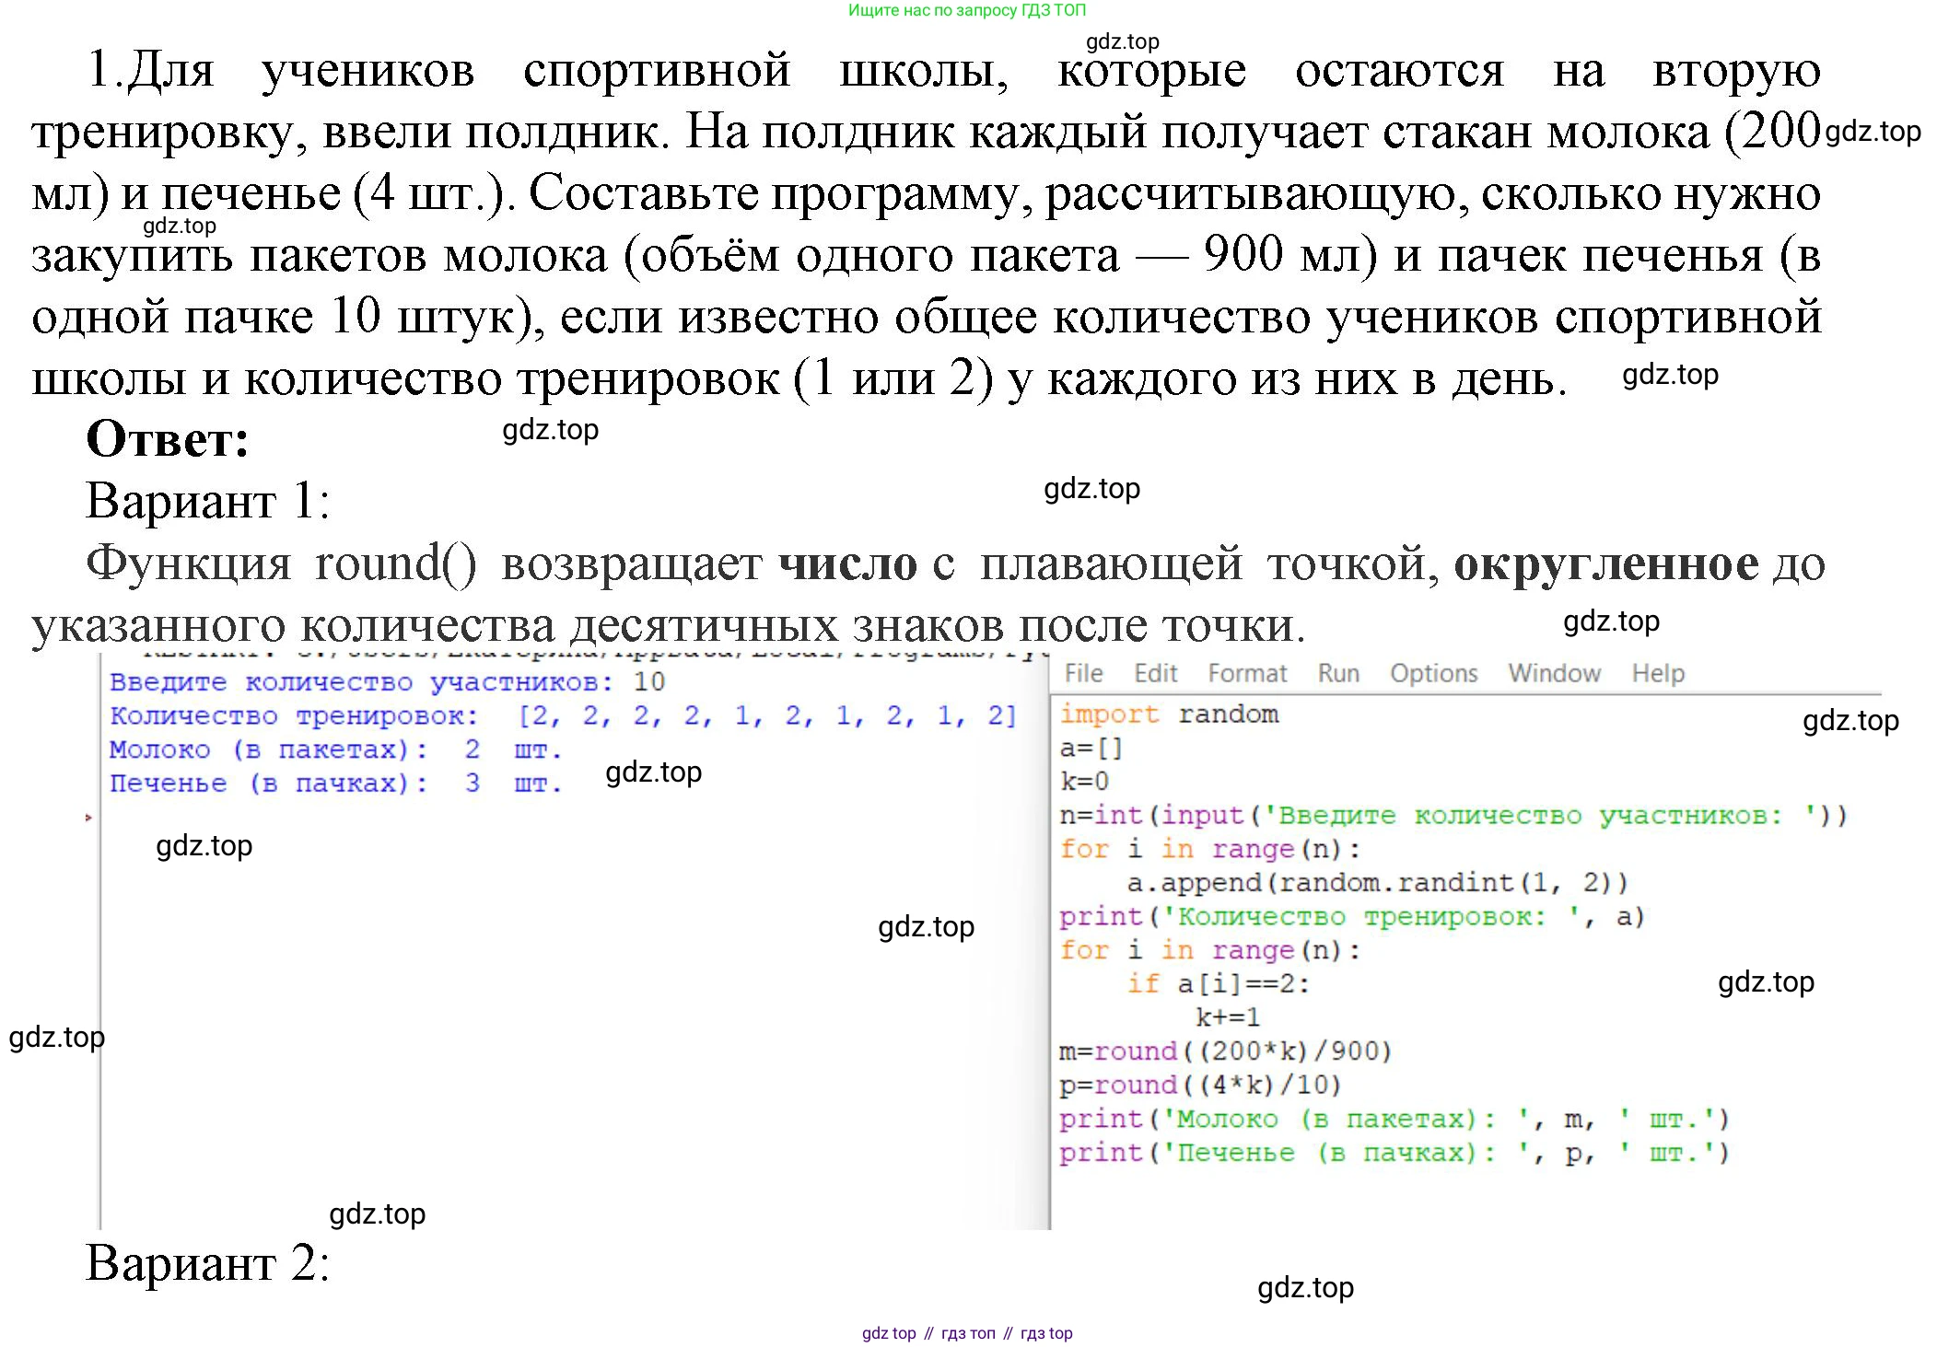Click shell output 'Печенье (в пачках): 3 шт.'
Viewport: 1937px width, 1347px height.
(x=335, y=784)
